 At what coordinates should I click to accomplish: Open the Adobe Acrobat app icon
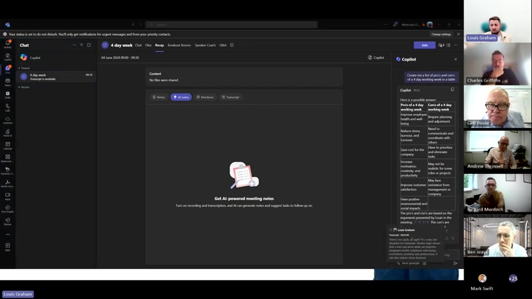[7, 184]
